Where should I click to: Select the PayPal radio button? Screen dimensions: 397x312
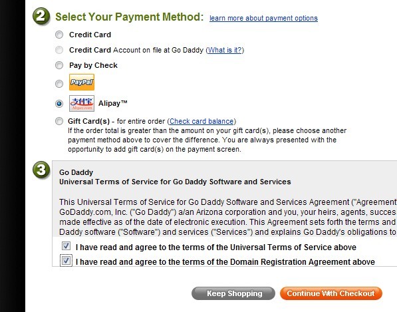(59, 84)
